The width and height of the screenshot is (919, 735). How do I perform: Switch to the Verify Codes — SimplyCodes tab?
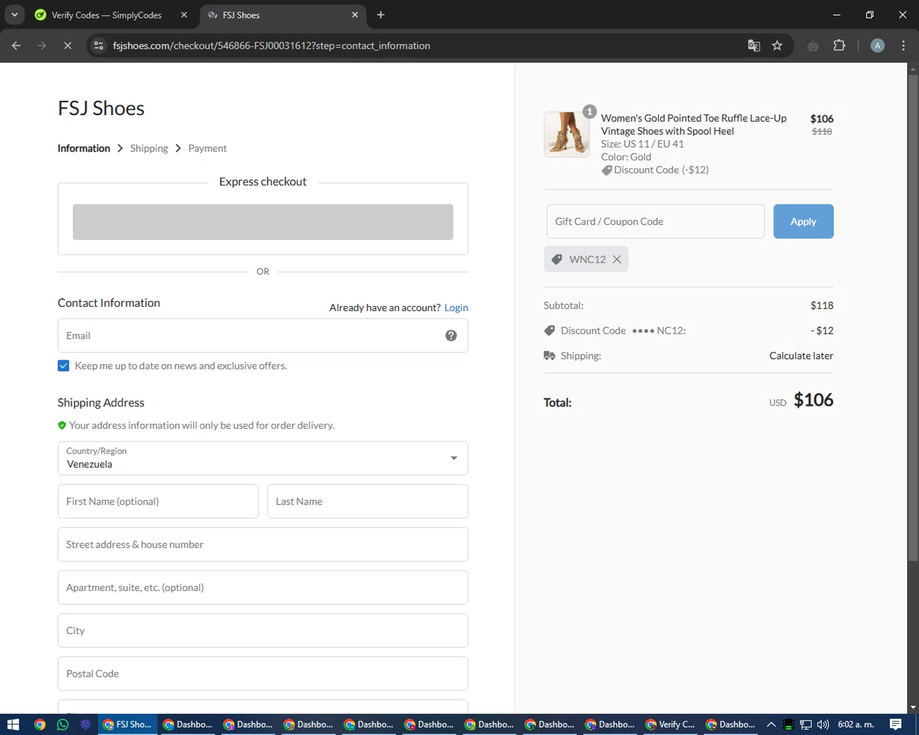[x=106, y=15]
